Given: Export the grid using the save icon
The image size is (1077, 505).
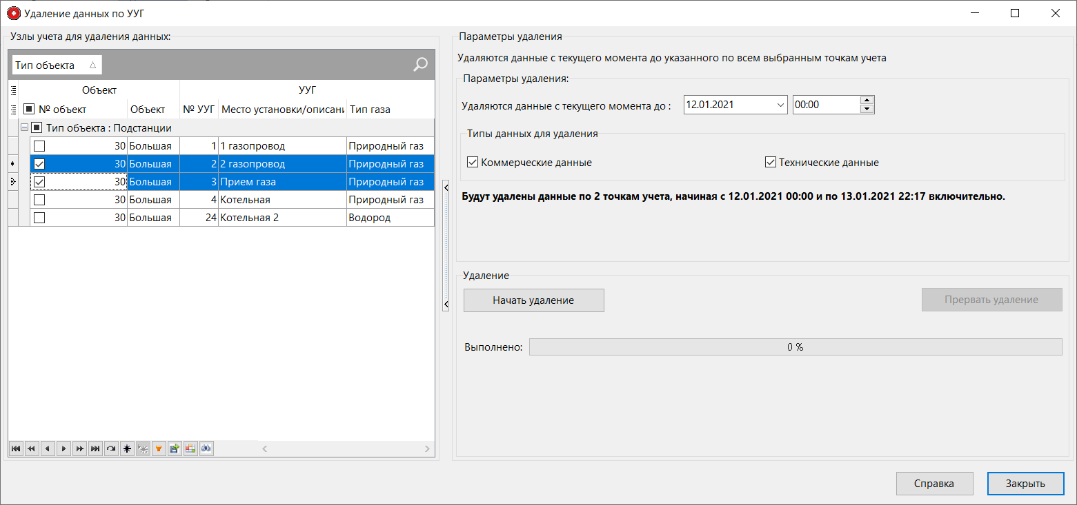Looking at the screenshot, I should pyautogui.click(x=174, y=449).
